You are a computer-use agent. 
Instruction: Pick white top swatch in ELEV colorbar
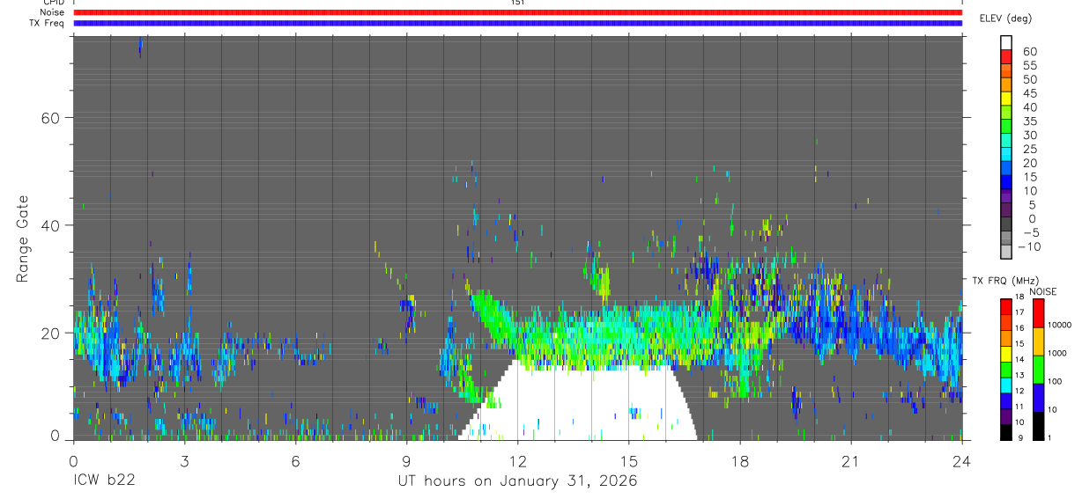(1006, 43)
